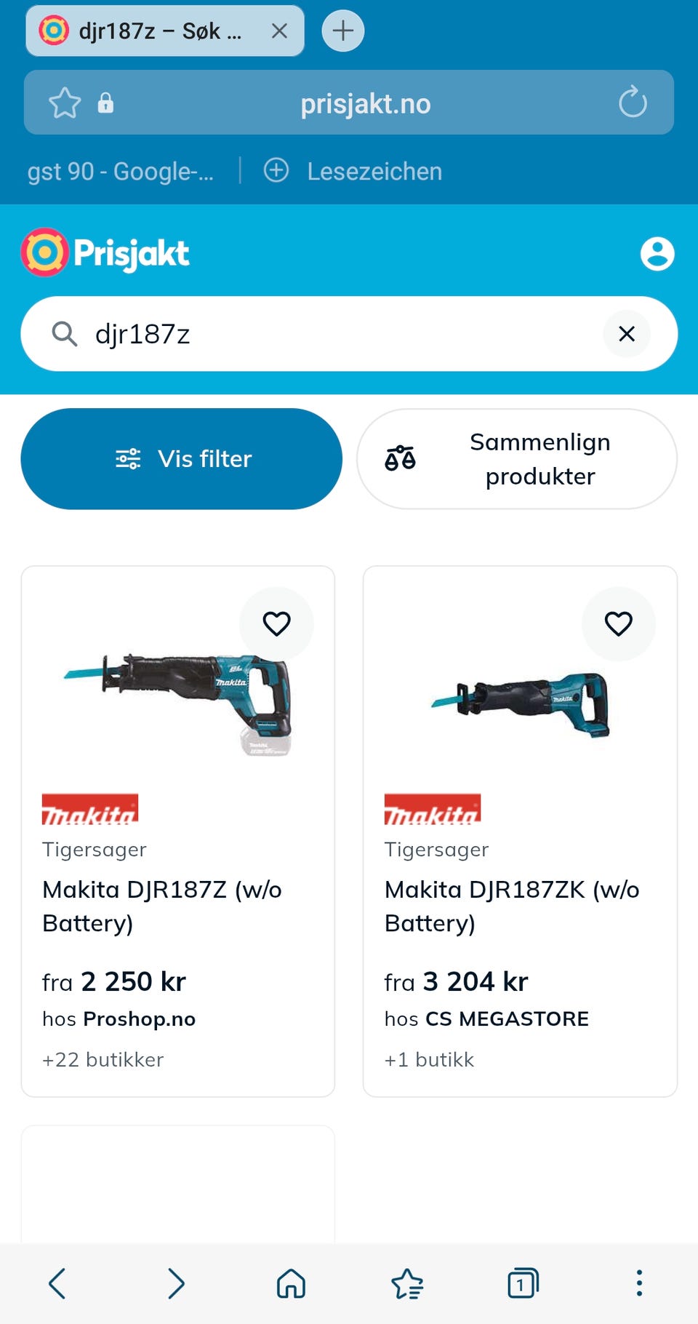Click the search magnifier icon
The width and height of the screenshot is (698, 1324).
point(65,334)
